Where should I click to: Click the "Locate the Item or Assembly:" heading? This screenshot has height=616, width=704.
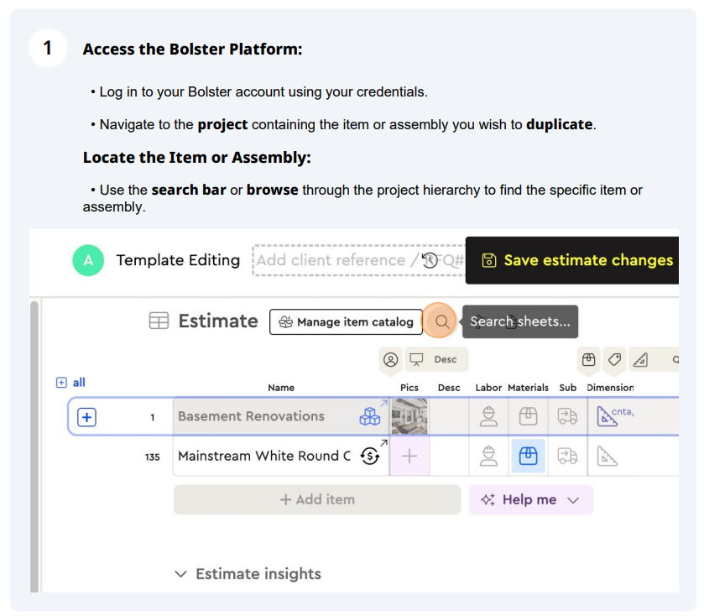click(x=196, y=158)
